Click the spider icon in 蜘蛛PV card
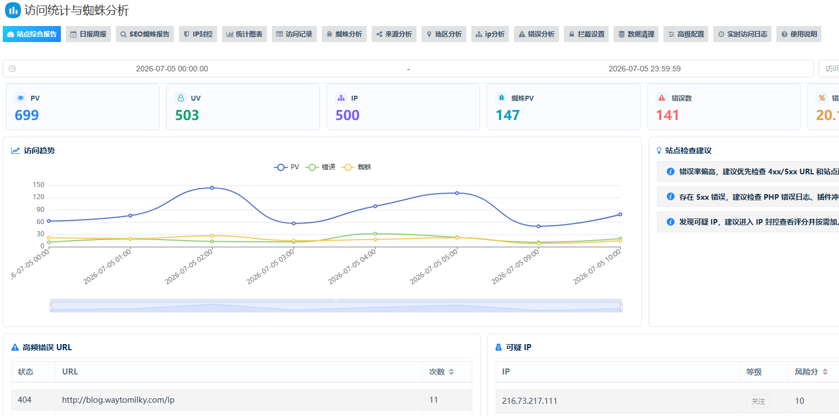839x416 pixels. coord(501,98)
